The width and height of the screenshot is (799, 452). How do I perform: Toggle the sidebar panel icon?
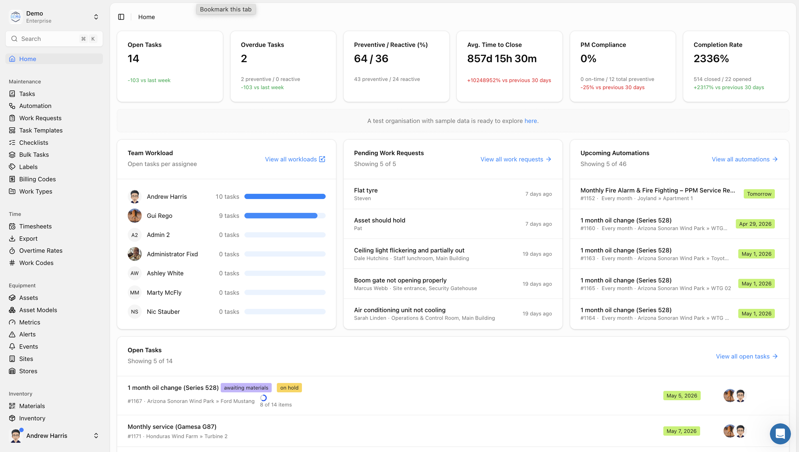click(x=121, y=17)
